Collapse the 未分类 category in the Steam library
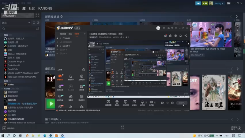Image resolution: width=245 pixels, height=138 pixels. click(2, 89)
